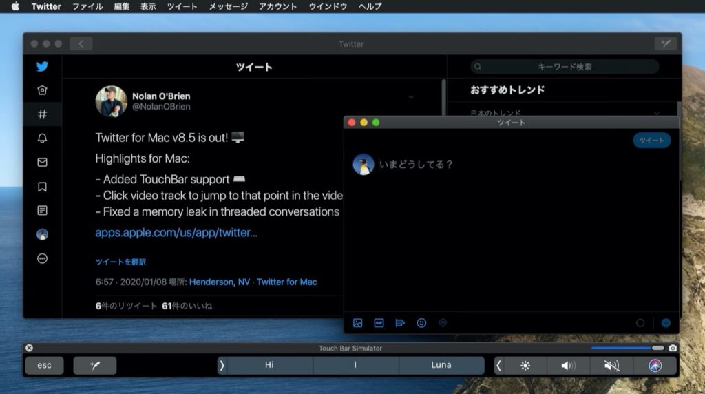Take Touch Bar screenshot via camera icon
Image resolution: width=705 pixels, height=394 pixels.
[673, 348]
